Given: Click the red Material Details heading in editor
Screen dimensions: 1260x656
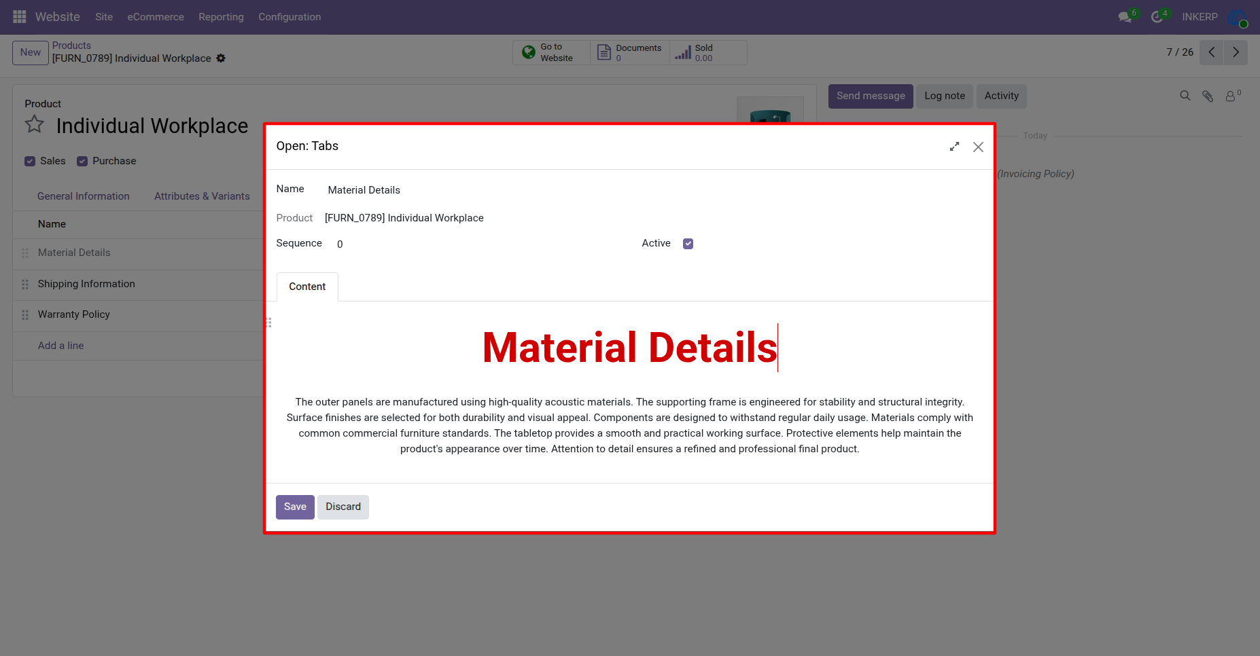Looking at the screenshot, I should point(629,348).
